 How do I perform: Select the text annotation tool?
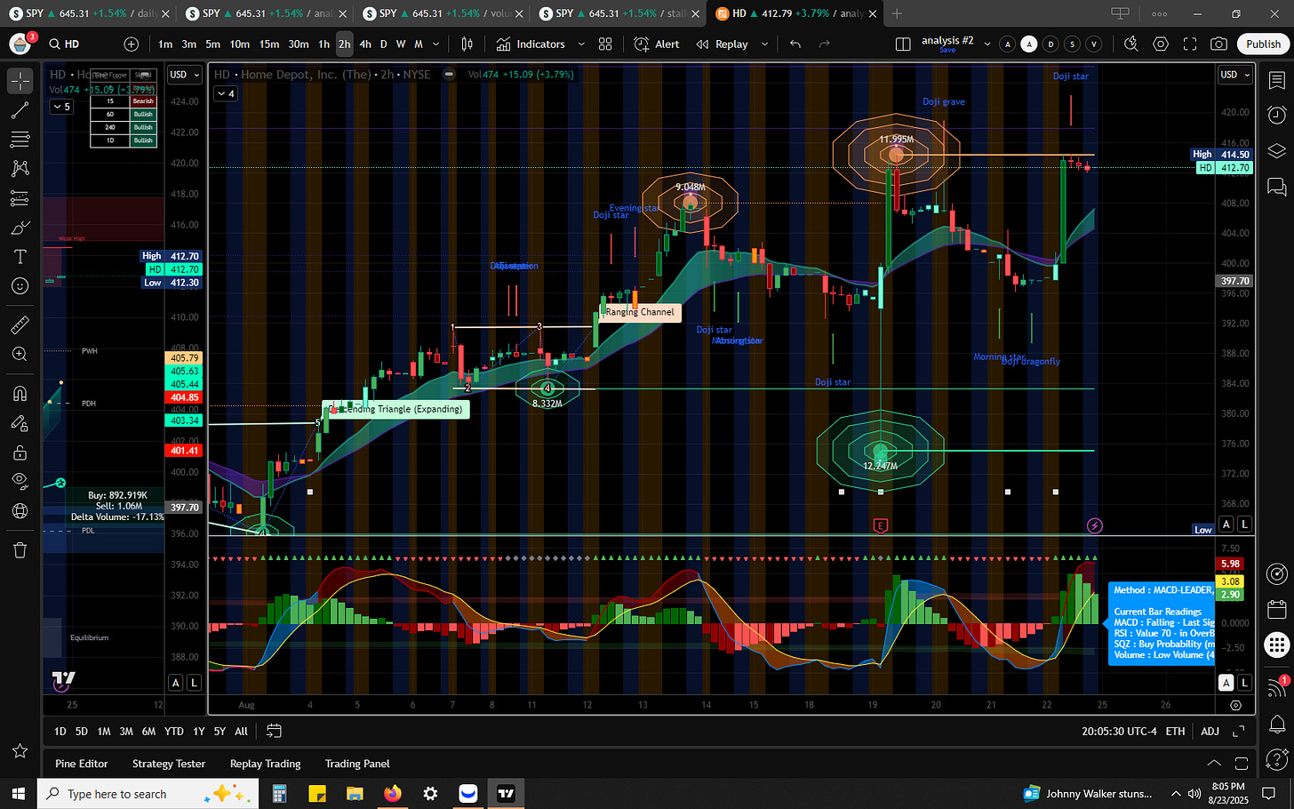coord(20,257)
